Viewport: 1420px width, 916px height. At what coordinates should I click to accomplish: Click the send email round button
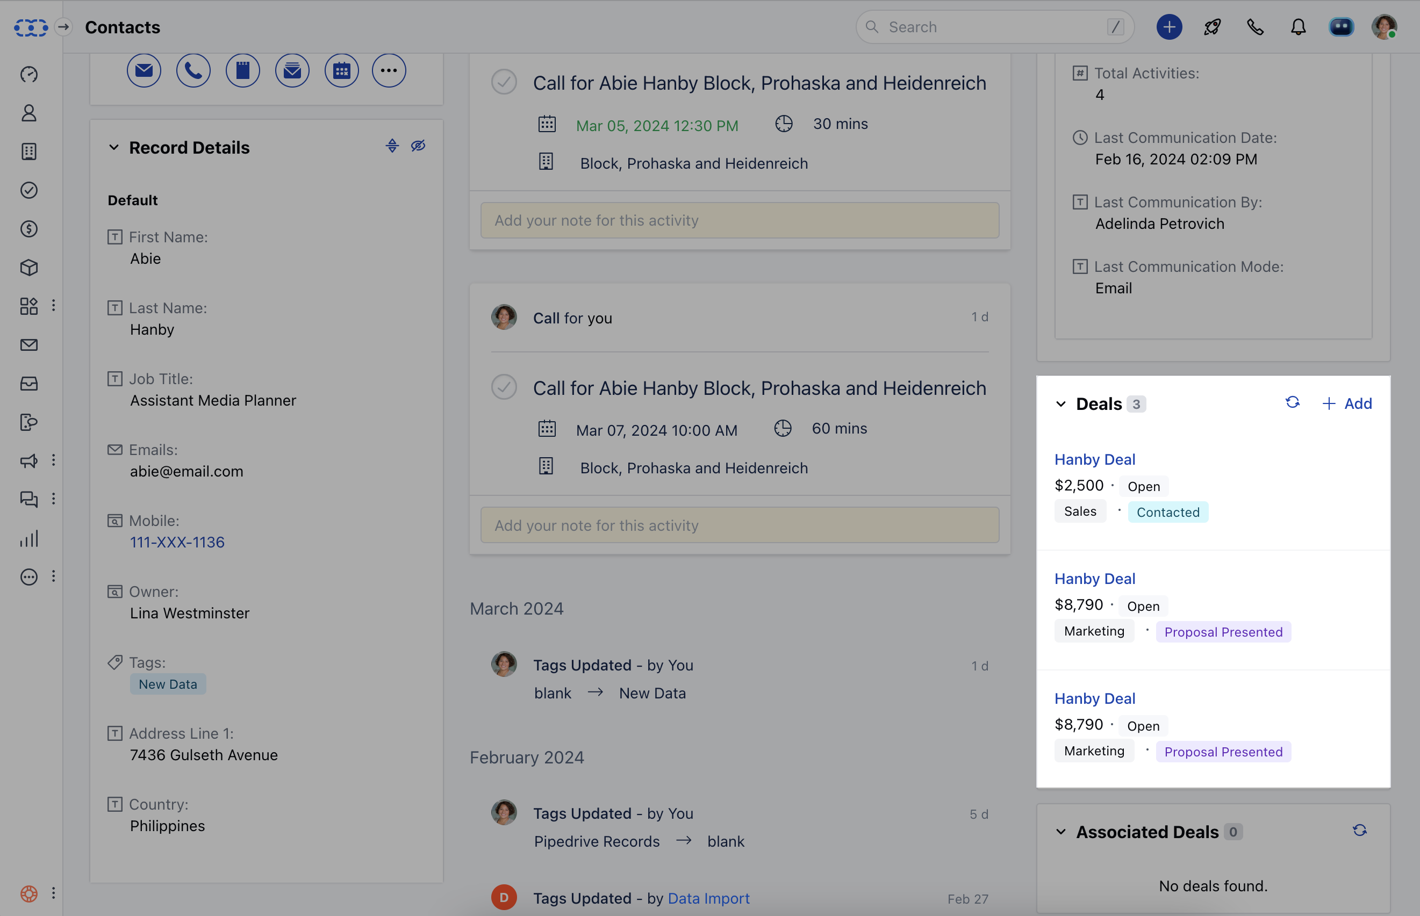coord(144,71)
